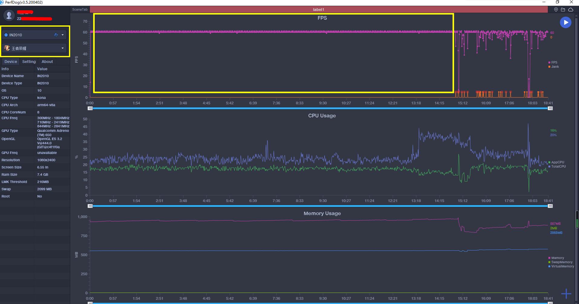Click the Ram Size value 7.4 GB

pos(43,175)
